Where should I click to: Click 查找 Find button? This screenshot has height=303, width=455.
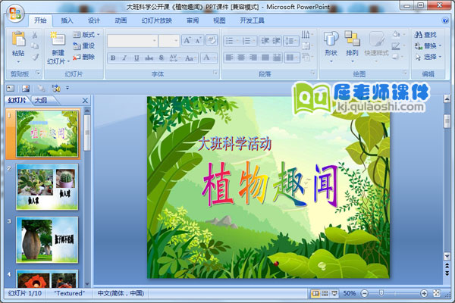tap(425, 35)
